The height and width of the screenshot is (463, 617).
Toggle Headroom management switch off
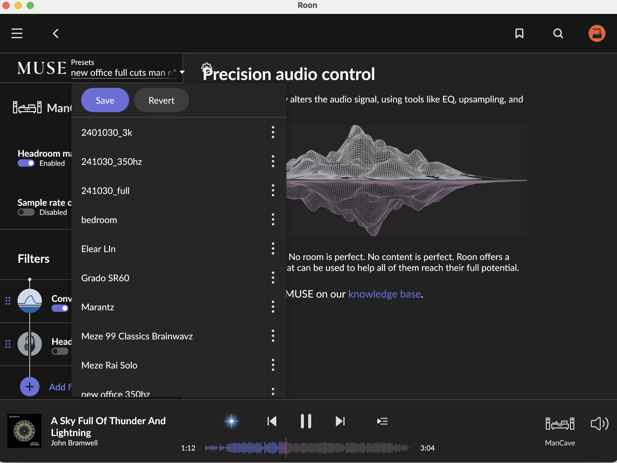click(26, 163)
